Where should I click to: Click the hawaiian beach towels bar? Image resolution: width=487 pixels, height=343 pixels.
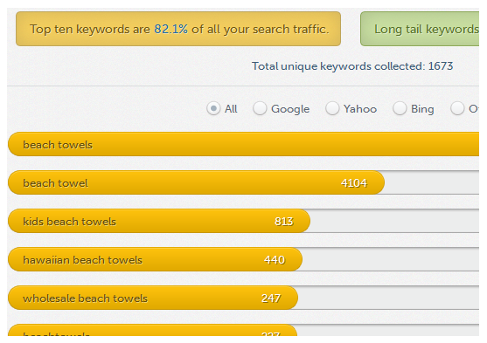coord(155,259)
